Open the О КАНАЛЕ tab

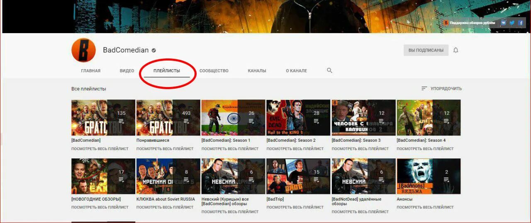tap(296, 71)
